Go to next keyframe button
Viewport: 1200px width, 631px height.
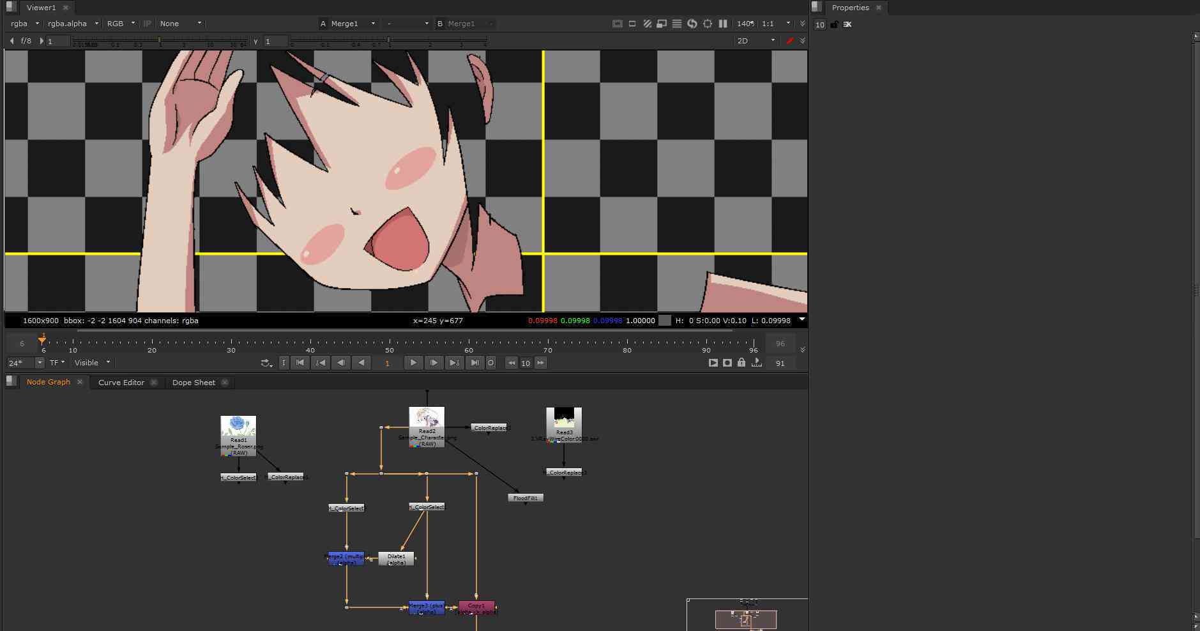tap(454, 363)
